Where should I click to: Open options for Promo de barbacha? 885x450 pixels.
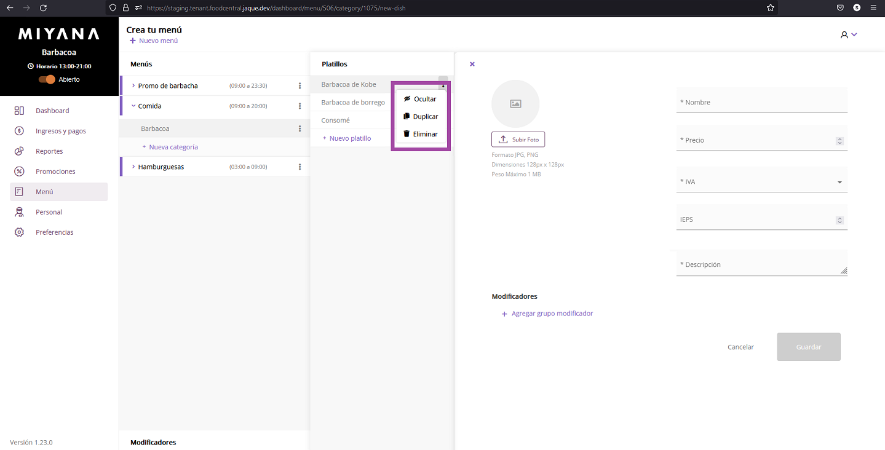pyautogui.click(x=300, y=85)
